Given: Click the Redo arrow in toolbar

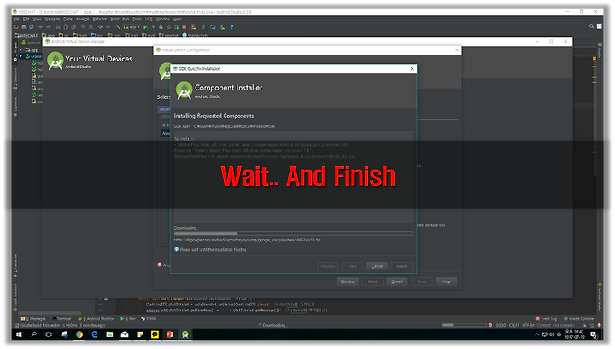Looking at the screenshot, I should (49, 27).
